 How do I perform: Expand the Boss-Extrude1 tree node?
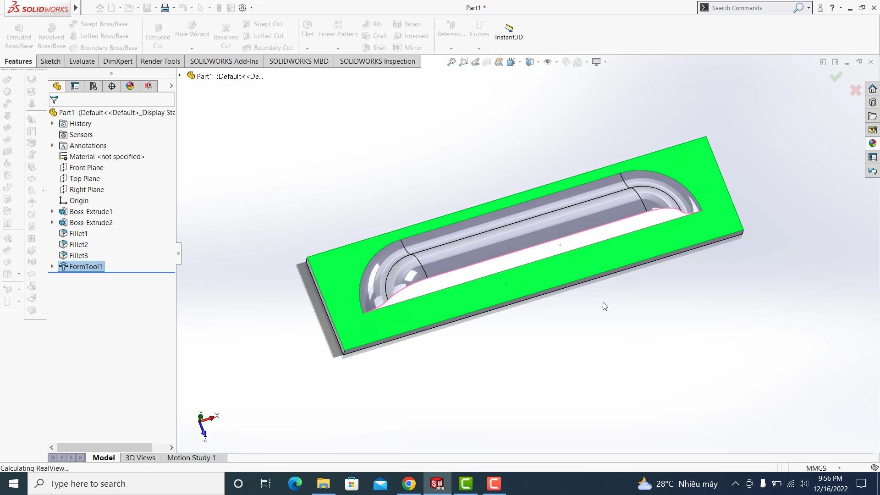click(x=52, y=212)
